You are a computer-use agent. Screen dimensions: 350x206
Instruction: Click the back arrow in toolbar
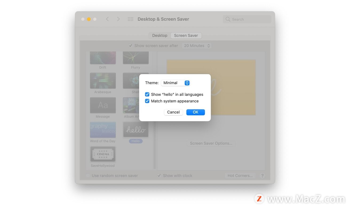[x=107, y=19]
